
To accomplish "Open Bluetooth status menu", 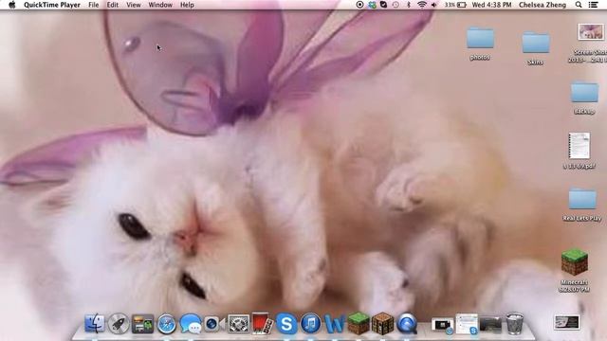I will pos(409,5).
